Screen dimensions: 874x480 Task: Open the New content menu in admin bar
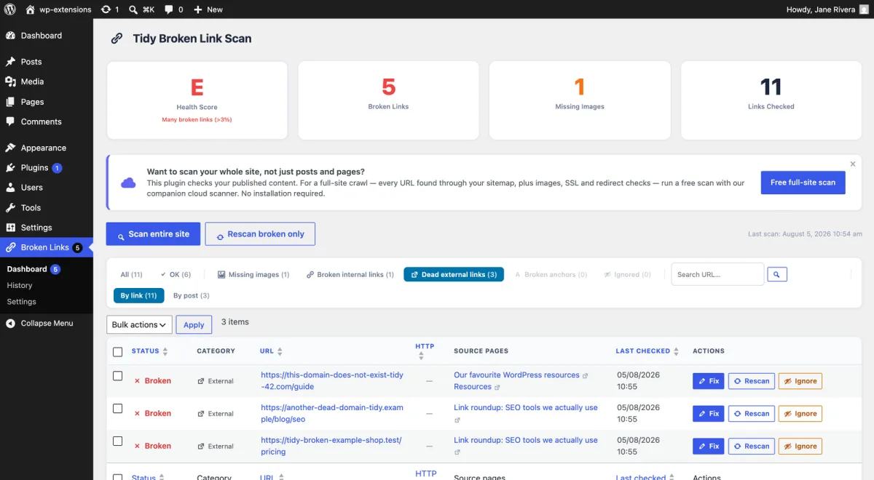(x=208, y=9)
